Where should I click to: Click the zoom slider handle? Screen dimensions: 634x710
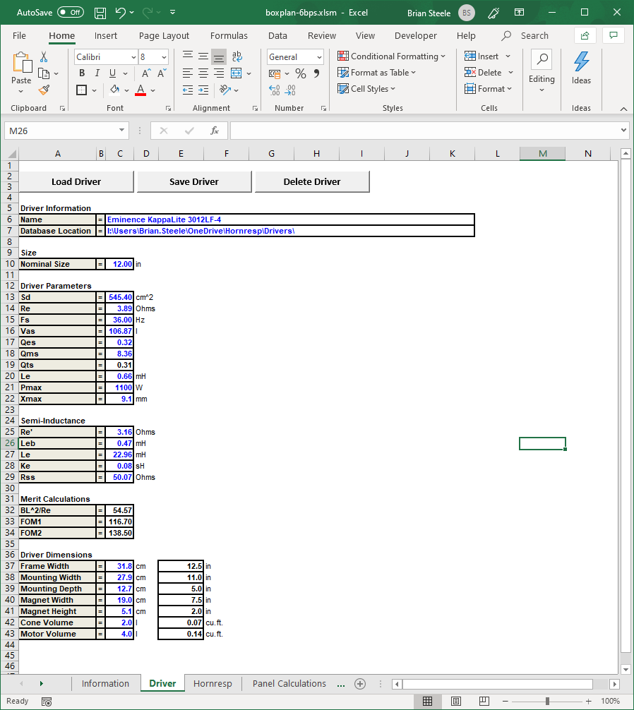click(547, 702)
